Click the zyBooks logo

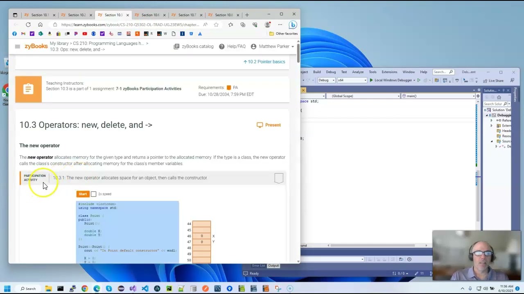click(36, 47)
